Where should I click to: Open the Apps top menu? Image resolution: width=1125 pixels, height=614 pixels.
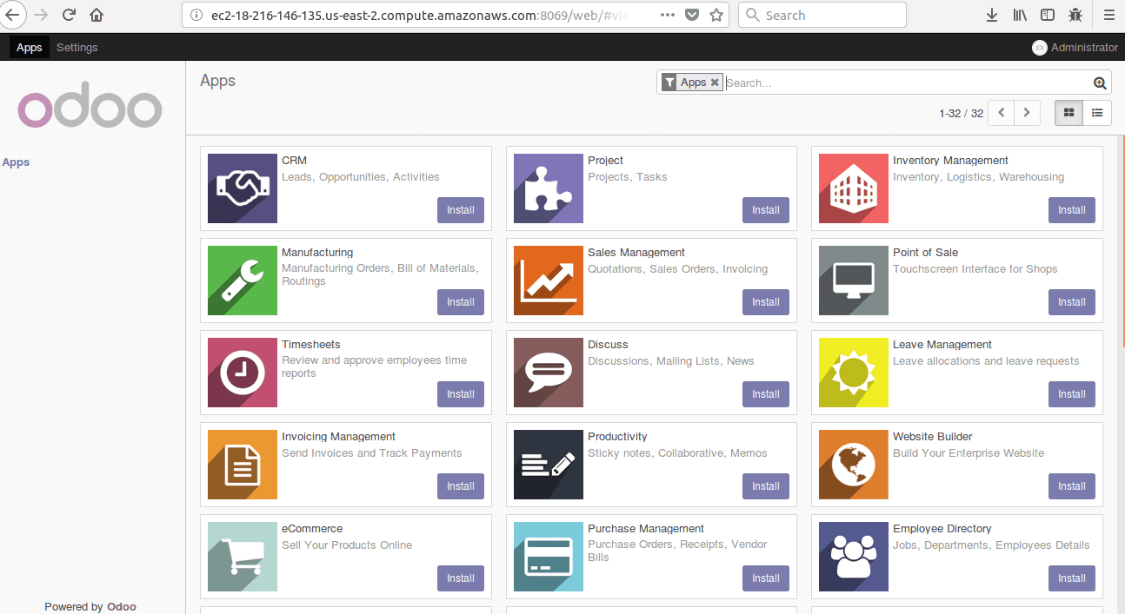coord(29,48)
